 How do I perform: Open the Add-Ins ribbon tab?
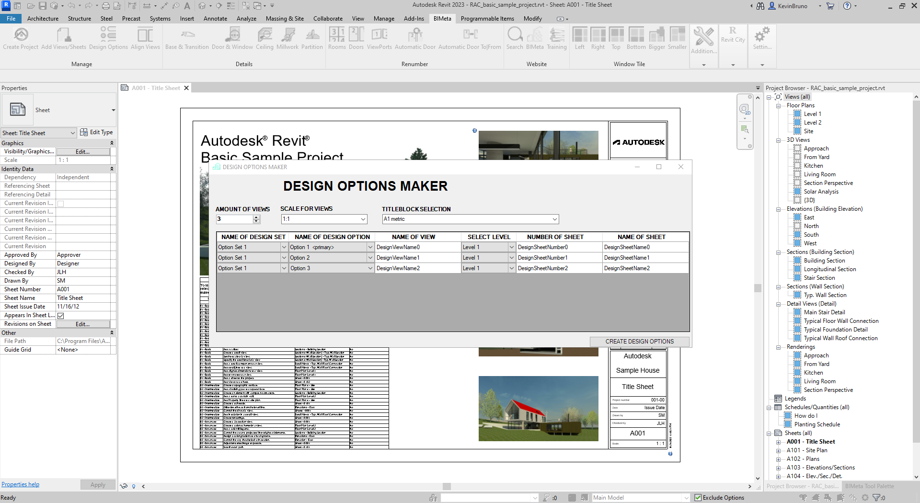[414, 19]
